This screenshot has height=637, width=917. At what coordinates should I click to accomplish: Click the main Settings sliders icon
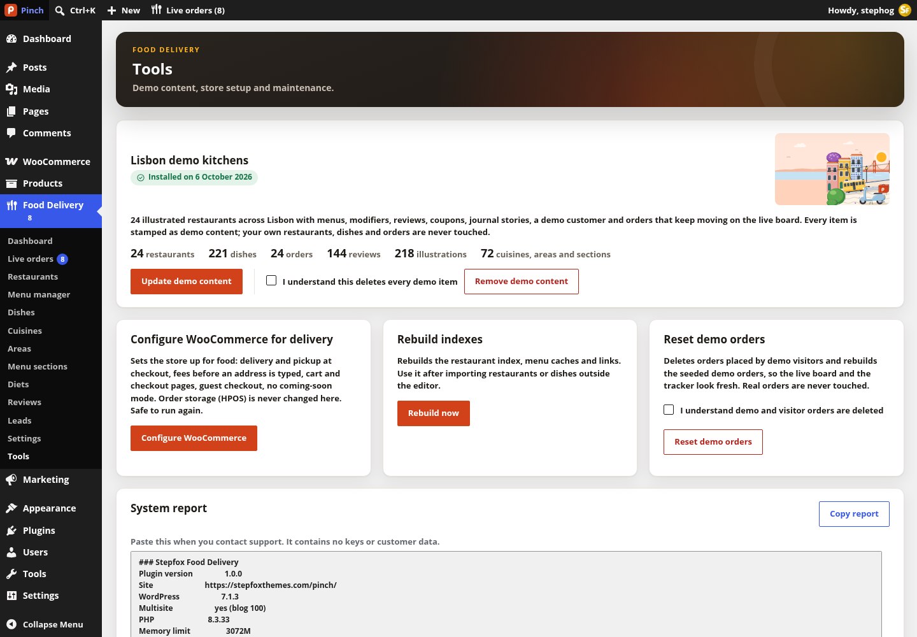click(x=11, y=596)
